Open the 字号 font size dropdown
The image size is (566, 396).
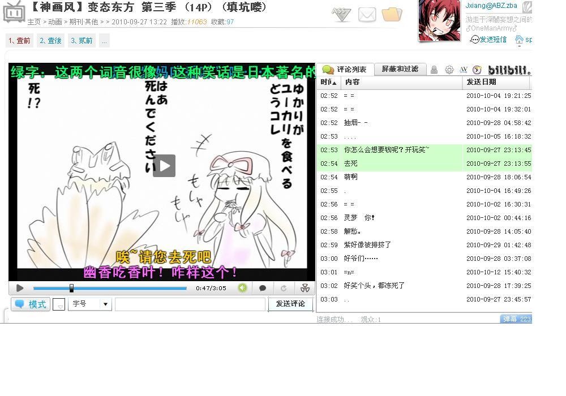[x=90, y=304]
